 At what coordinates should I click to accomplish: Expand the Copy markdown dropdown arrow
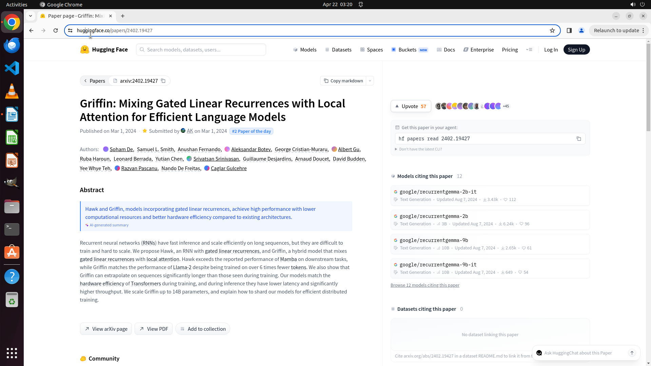[370, 81]
